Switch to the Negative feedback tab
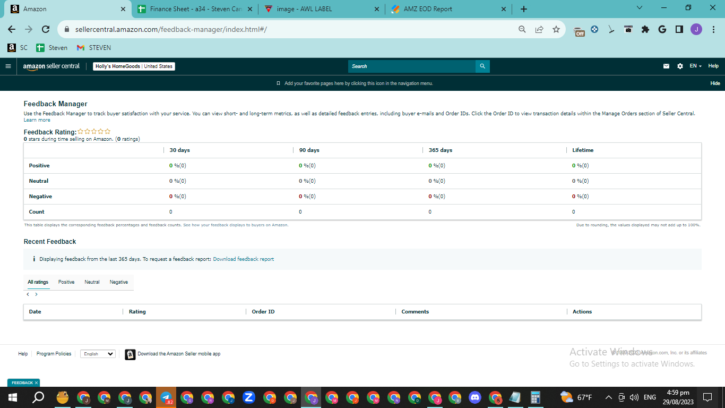725x408 pixels. click(119, 282)
